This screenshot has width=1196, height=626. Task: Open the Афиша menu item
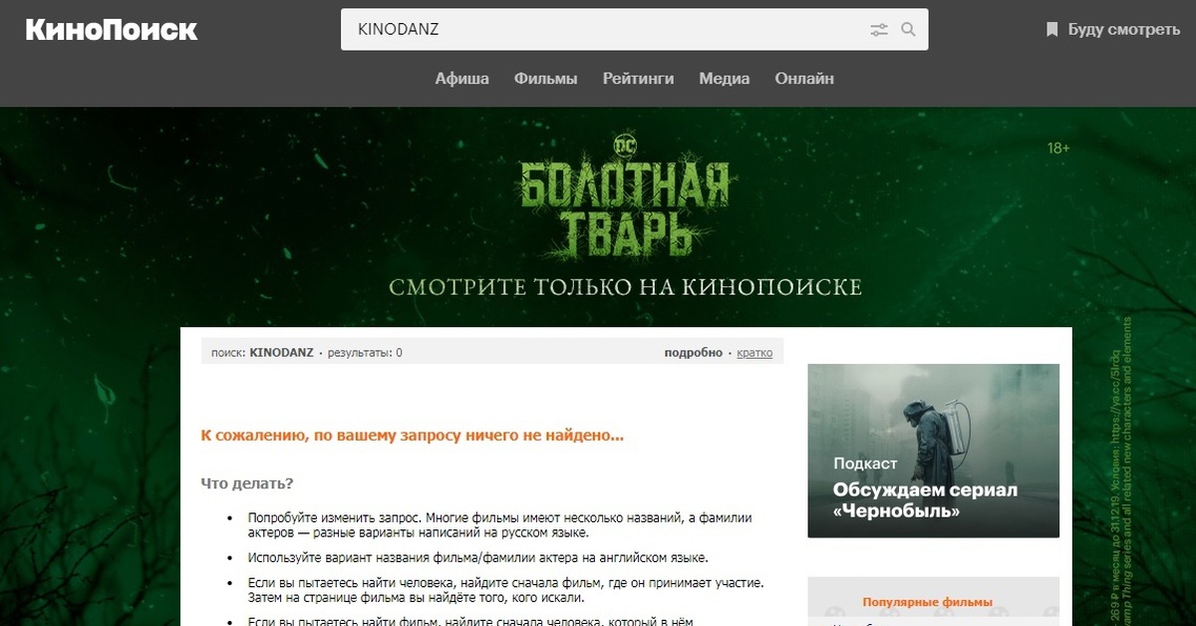tap(461, 79)
